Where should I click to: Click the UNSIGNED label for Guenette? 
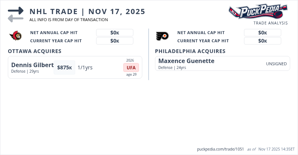[276, 64]
